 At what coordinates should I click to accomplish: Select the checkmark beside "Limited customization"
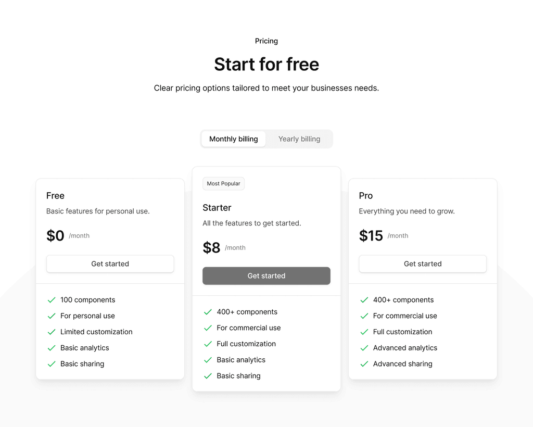(51, 332)
